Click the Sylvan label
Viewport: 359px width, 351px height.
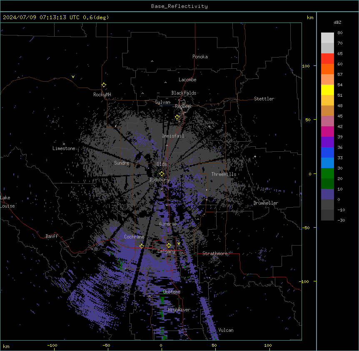(162, 102)
